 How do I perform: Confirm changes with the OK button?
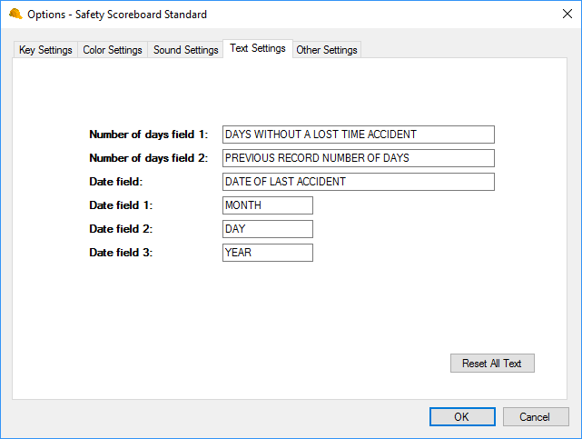click(461, 417)
